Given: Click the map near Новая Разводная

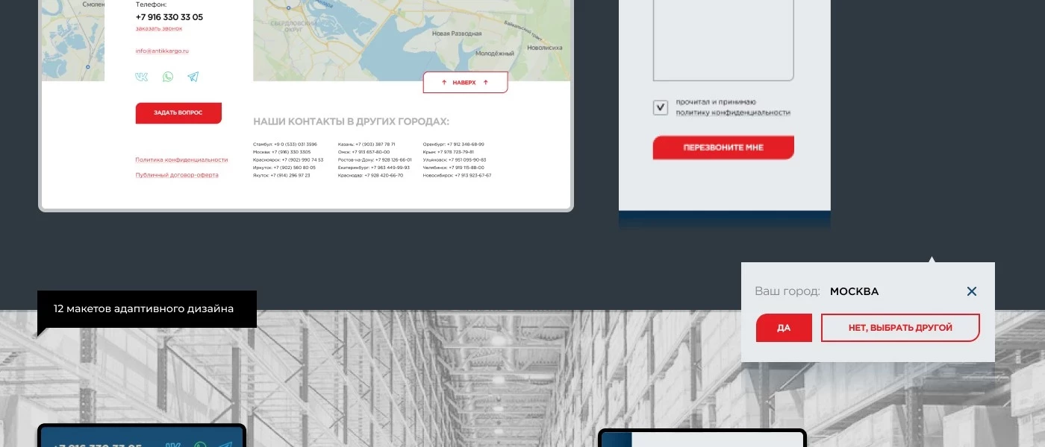Looking at the screenshot, I should 456,34.
